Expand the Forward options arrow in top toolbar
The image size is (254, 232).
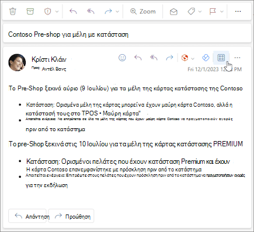tap(117, 12)
